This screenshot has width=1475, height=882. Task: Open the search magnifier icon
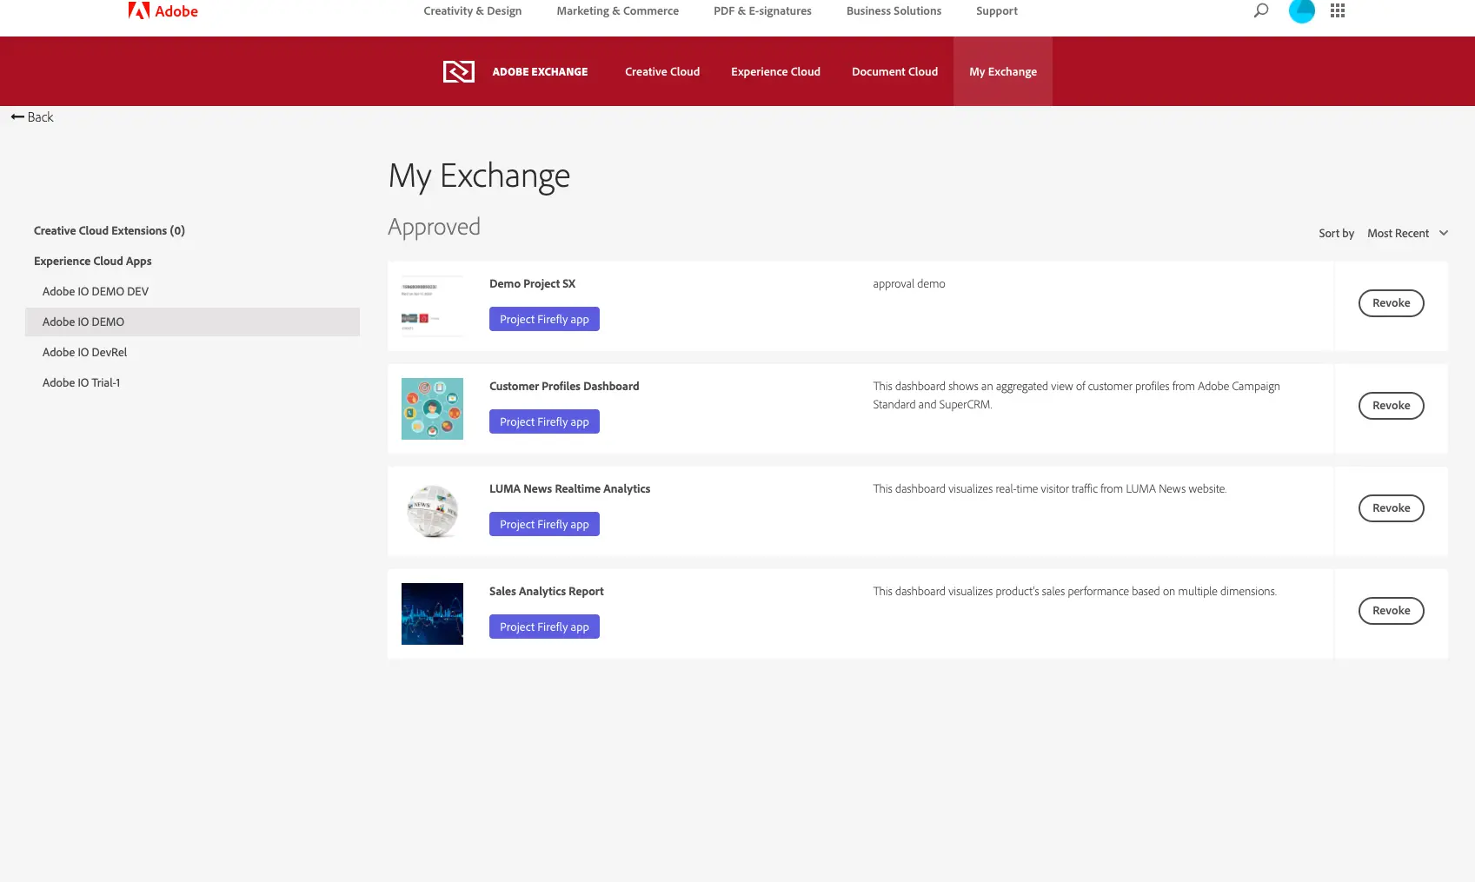pyautogui.click(x=1260, y=11)
